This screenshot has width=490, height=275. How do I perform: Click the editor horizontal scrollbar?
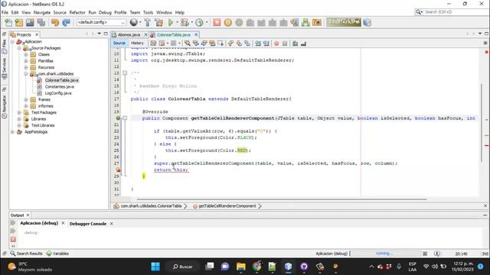pyautogui.click(x=281, y=199)
